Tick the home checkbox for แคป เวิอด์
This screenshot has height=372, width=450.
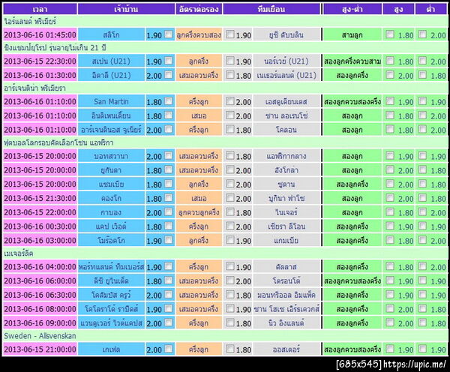pyautogui.click(x=169, y=226)
